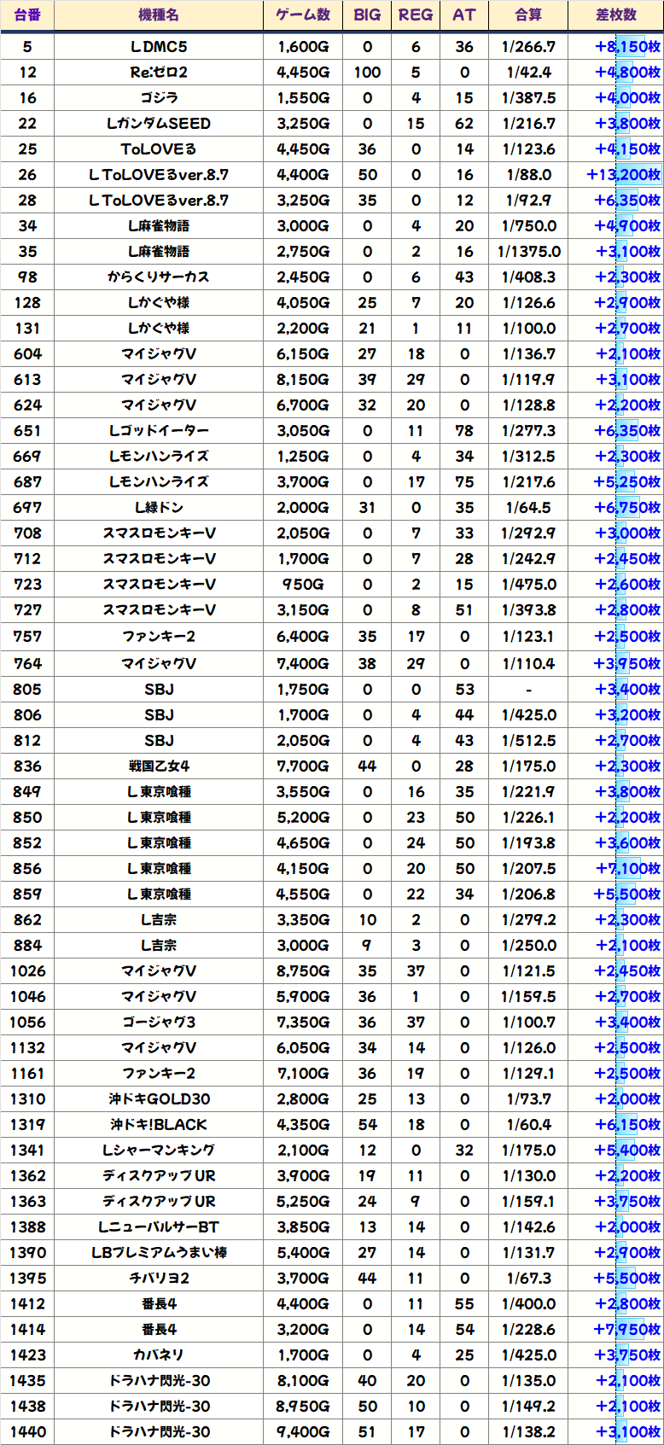The width and height of the screenshot is (664, 1445).
Task: Select the LBプレミアムうまい棒 machine name
Action: (x=159, y=1252)
